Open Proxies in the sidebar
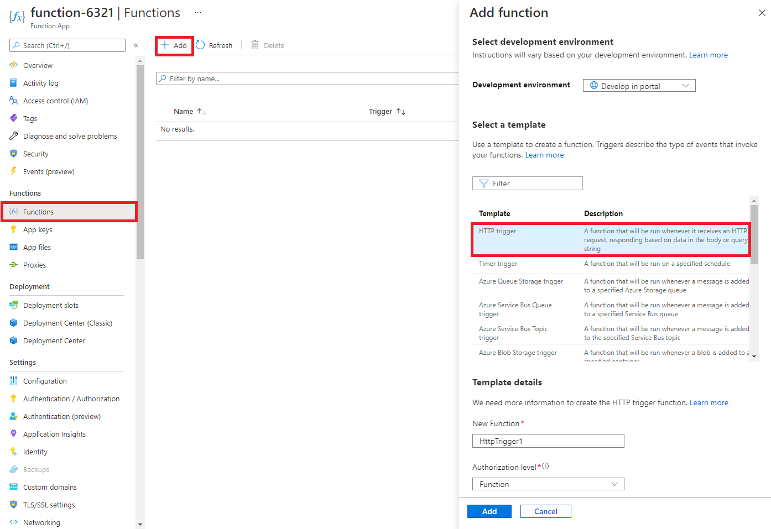This screenshot has height=529, width=771. point(34,265)
